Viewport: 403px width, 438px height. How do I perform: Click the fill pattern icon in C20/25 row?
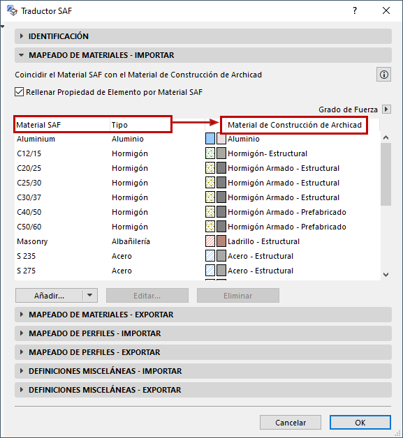tap(210, 168)
